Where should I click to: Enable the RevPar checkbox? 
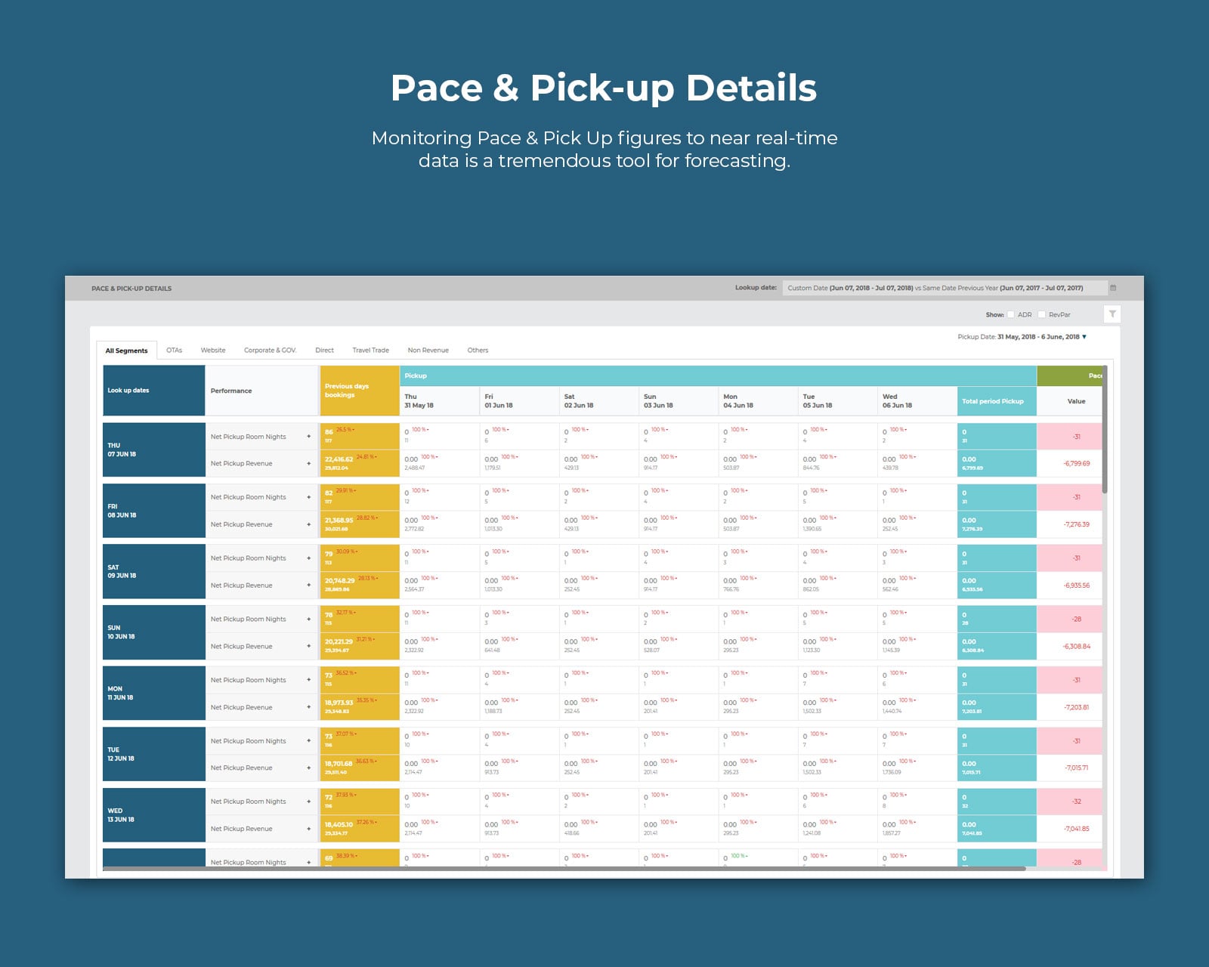click(1044, 313)
